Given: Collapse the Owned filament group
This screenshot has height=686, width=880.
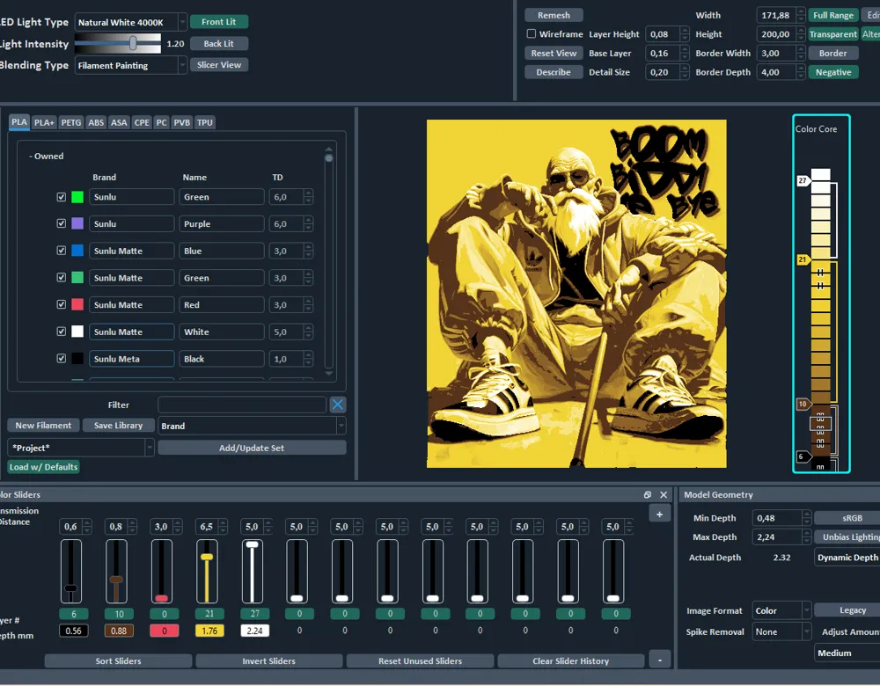Looking at the screenshot, I should coord(46,156).
